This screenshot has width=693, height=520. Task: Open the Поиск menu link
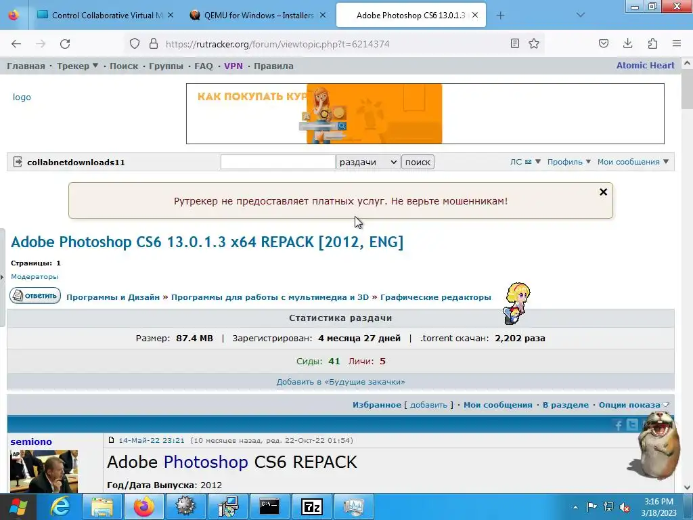click(124, 66)
